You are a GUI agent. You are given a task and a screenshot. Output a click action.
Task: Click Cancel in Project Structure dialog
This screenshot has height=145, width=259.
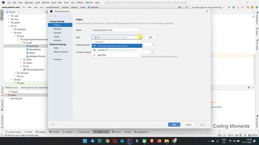click(188, 124)
